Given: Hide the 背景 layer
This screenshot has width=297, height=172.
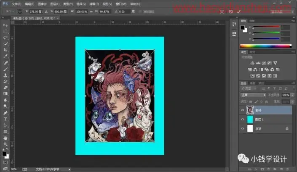Looking at the screenshot, I should click(x=243, y=129).
